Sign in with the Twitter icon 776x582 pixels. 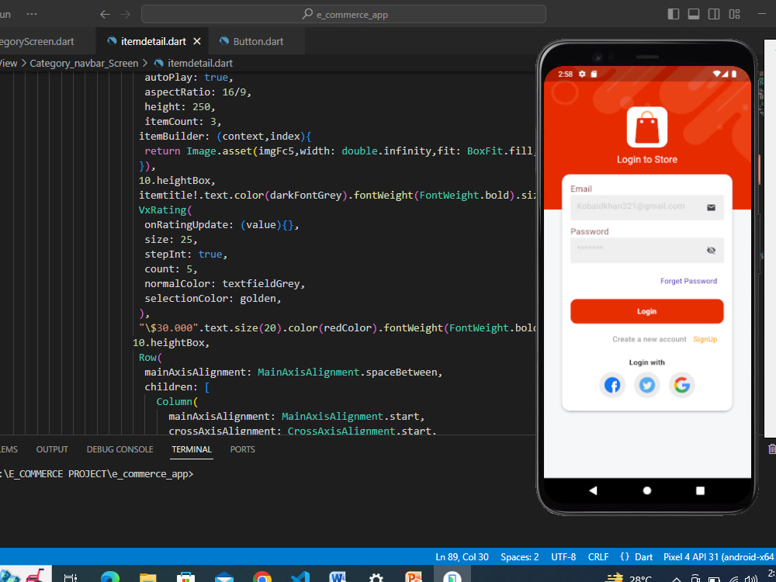647,385
